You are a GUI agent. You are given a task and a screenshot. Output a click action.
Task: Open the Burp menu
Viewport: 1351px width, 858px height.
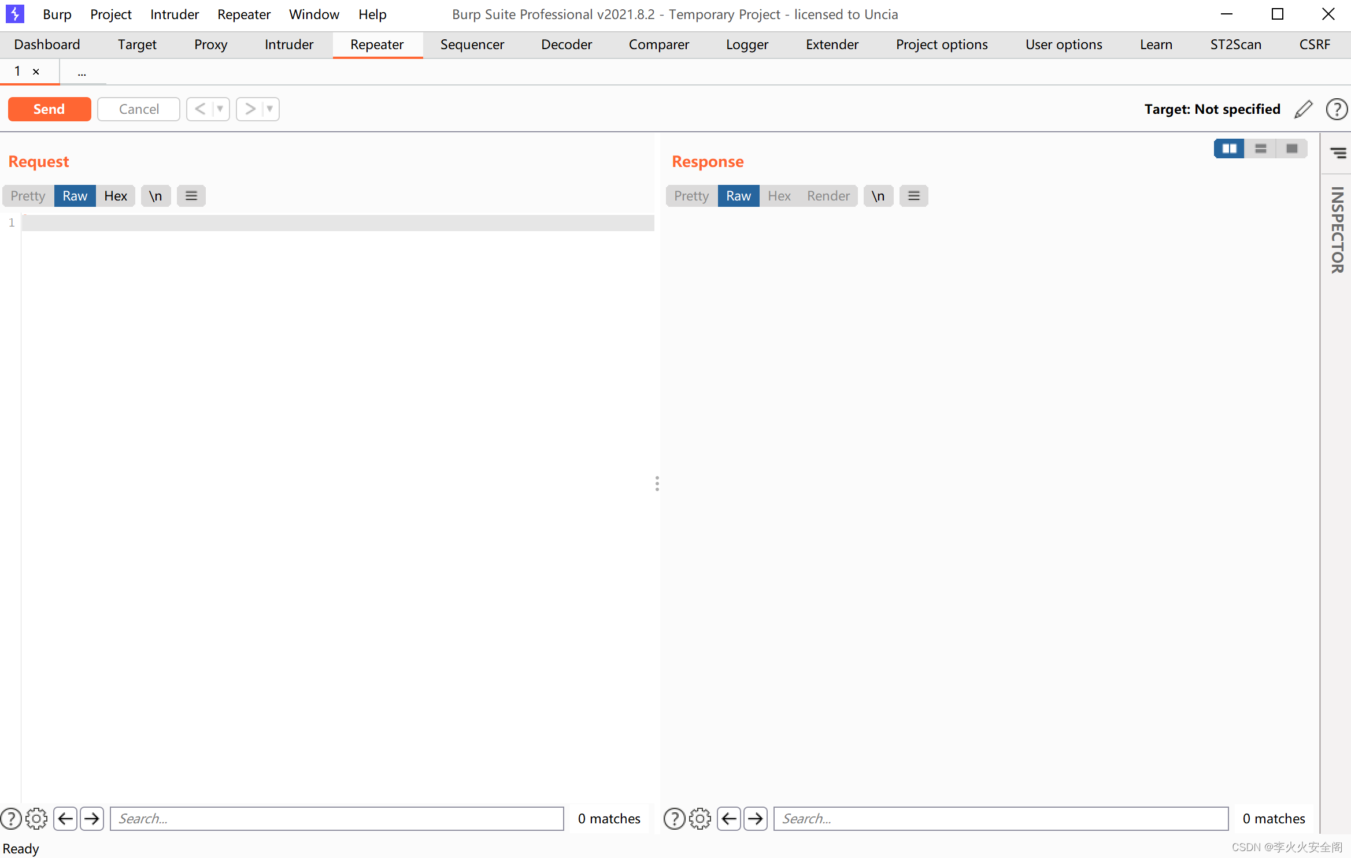pyautogui.click(x=57, y=14)
